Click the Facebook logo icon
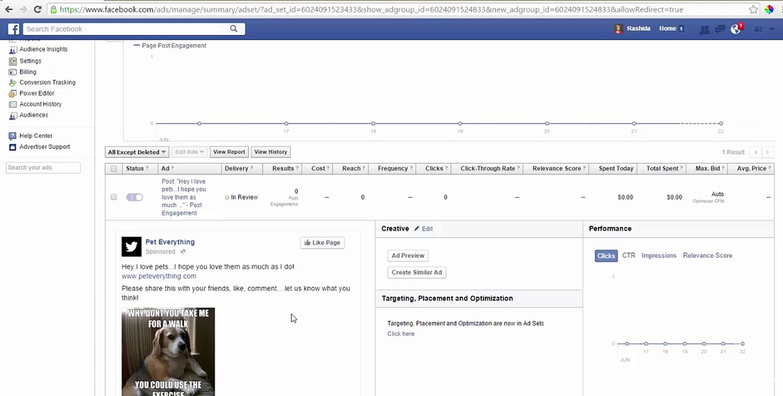The width and height of the screenshot is (783, 396). click(x=13, y=29)
